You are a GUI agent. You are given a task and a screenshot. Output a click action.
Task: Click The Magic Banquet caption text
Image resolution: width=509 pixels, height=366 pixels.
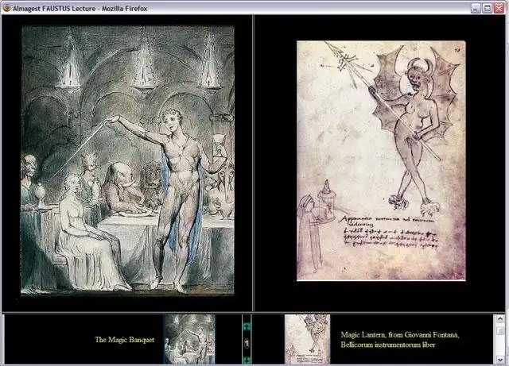[x=124, y=340]
